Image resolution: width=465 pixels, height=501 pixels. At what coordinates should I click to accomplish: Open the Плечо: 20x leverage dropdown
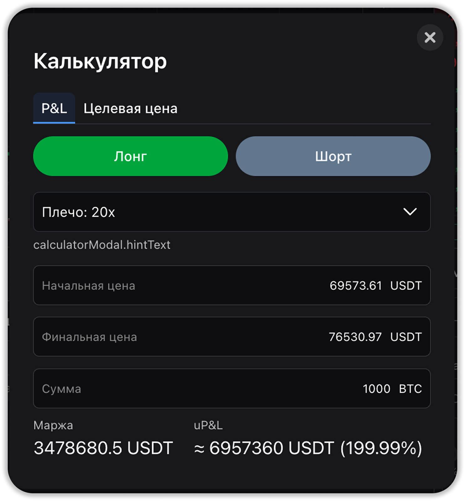(x=219, y=212)
